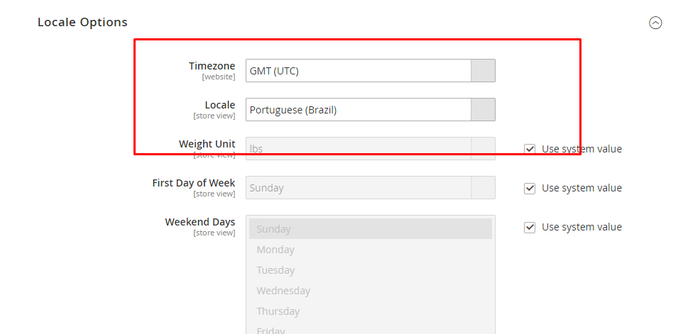The height and width of the screenshot is (334, 688).
Task: Uncheck Use system value for Weight Unit
Action: pyautogui.click(x=530, y=149)
